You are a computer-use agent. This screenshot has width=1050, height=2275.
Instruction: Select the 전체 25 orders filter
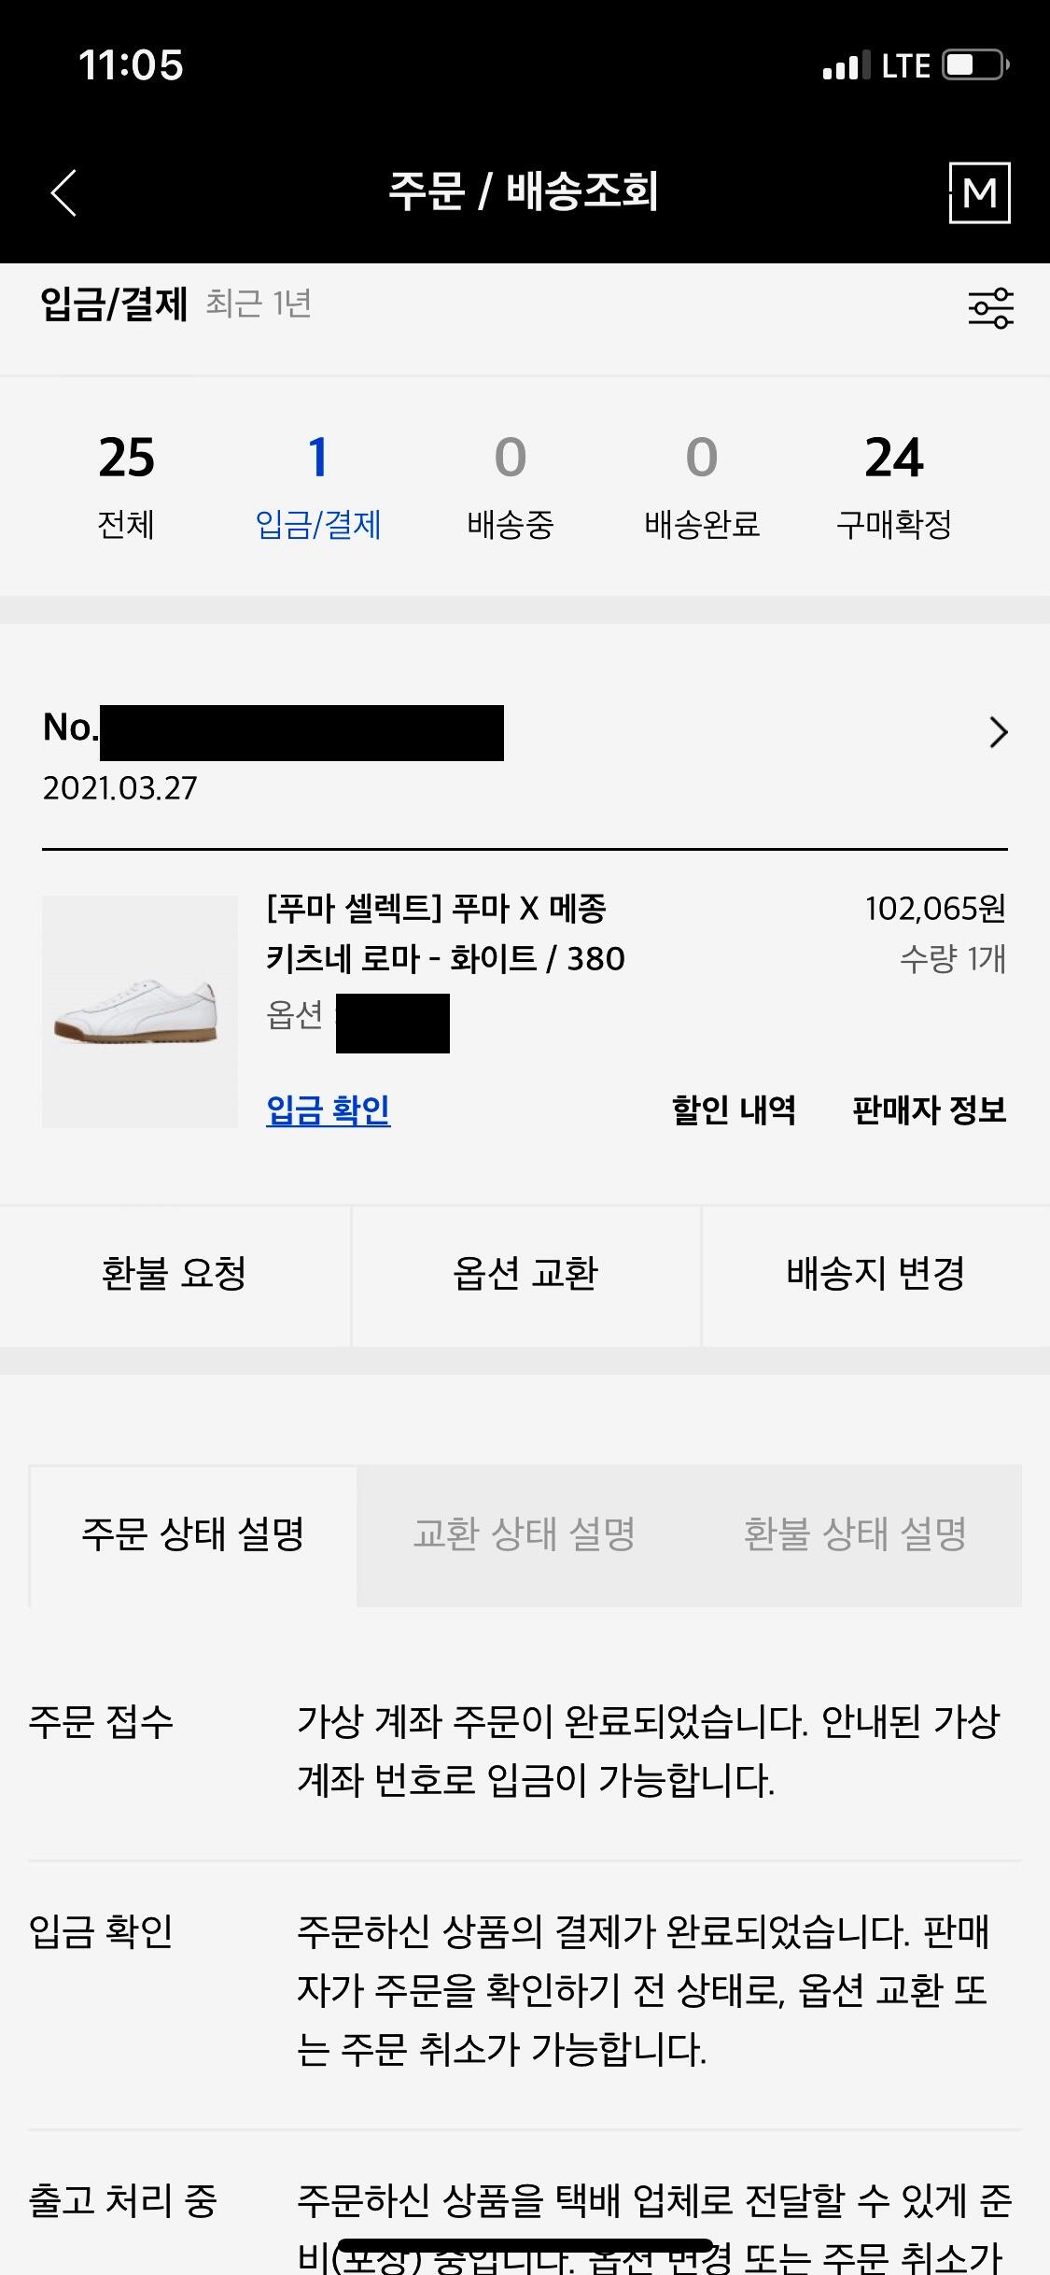126,486
